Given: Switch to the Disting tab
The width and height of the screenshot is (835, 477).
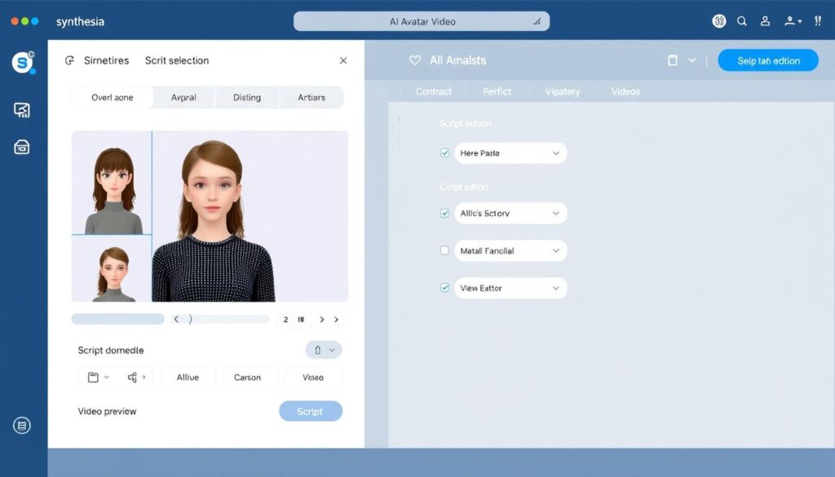Looking at the screenshot, I should tap(246, 97).
